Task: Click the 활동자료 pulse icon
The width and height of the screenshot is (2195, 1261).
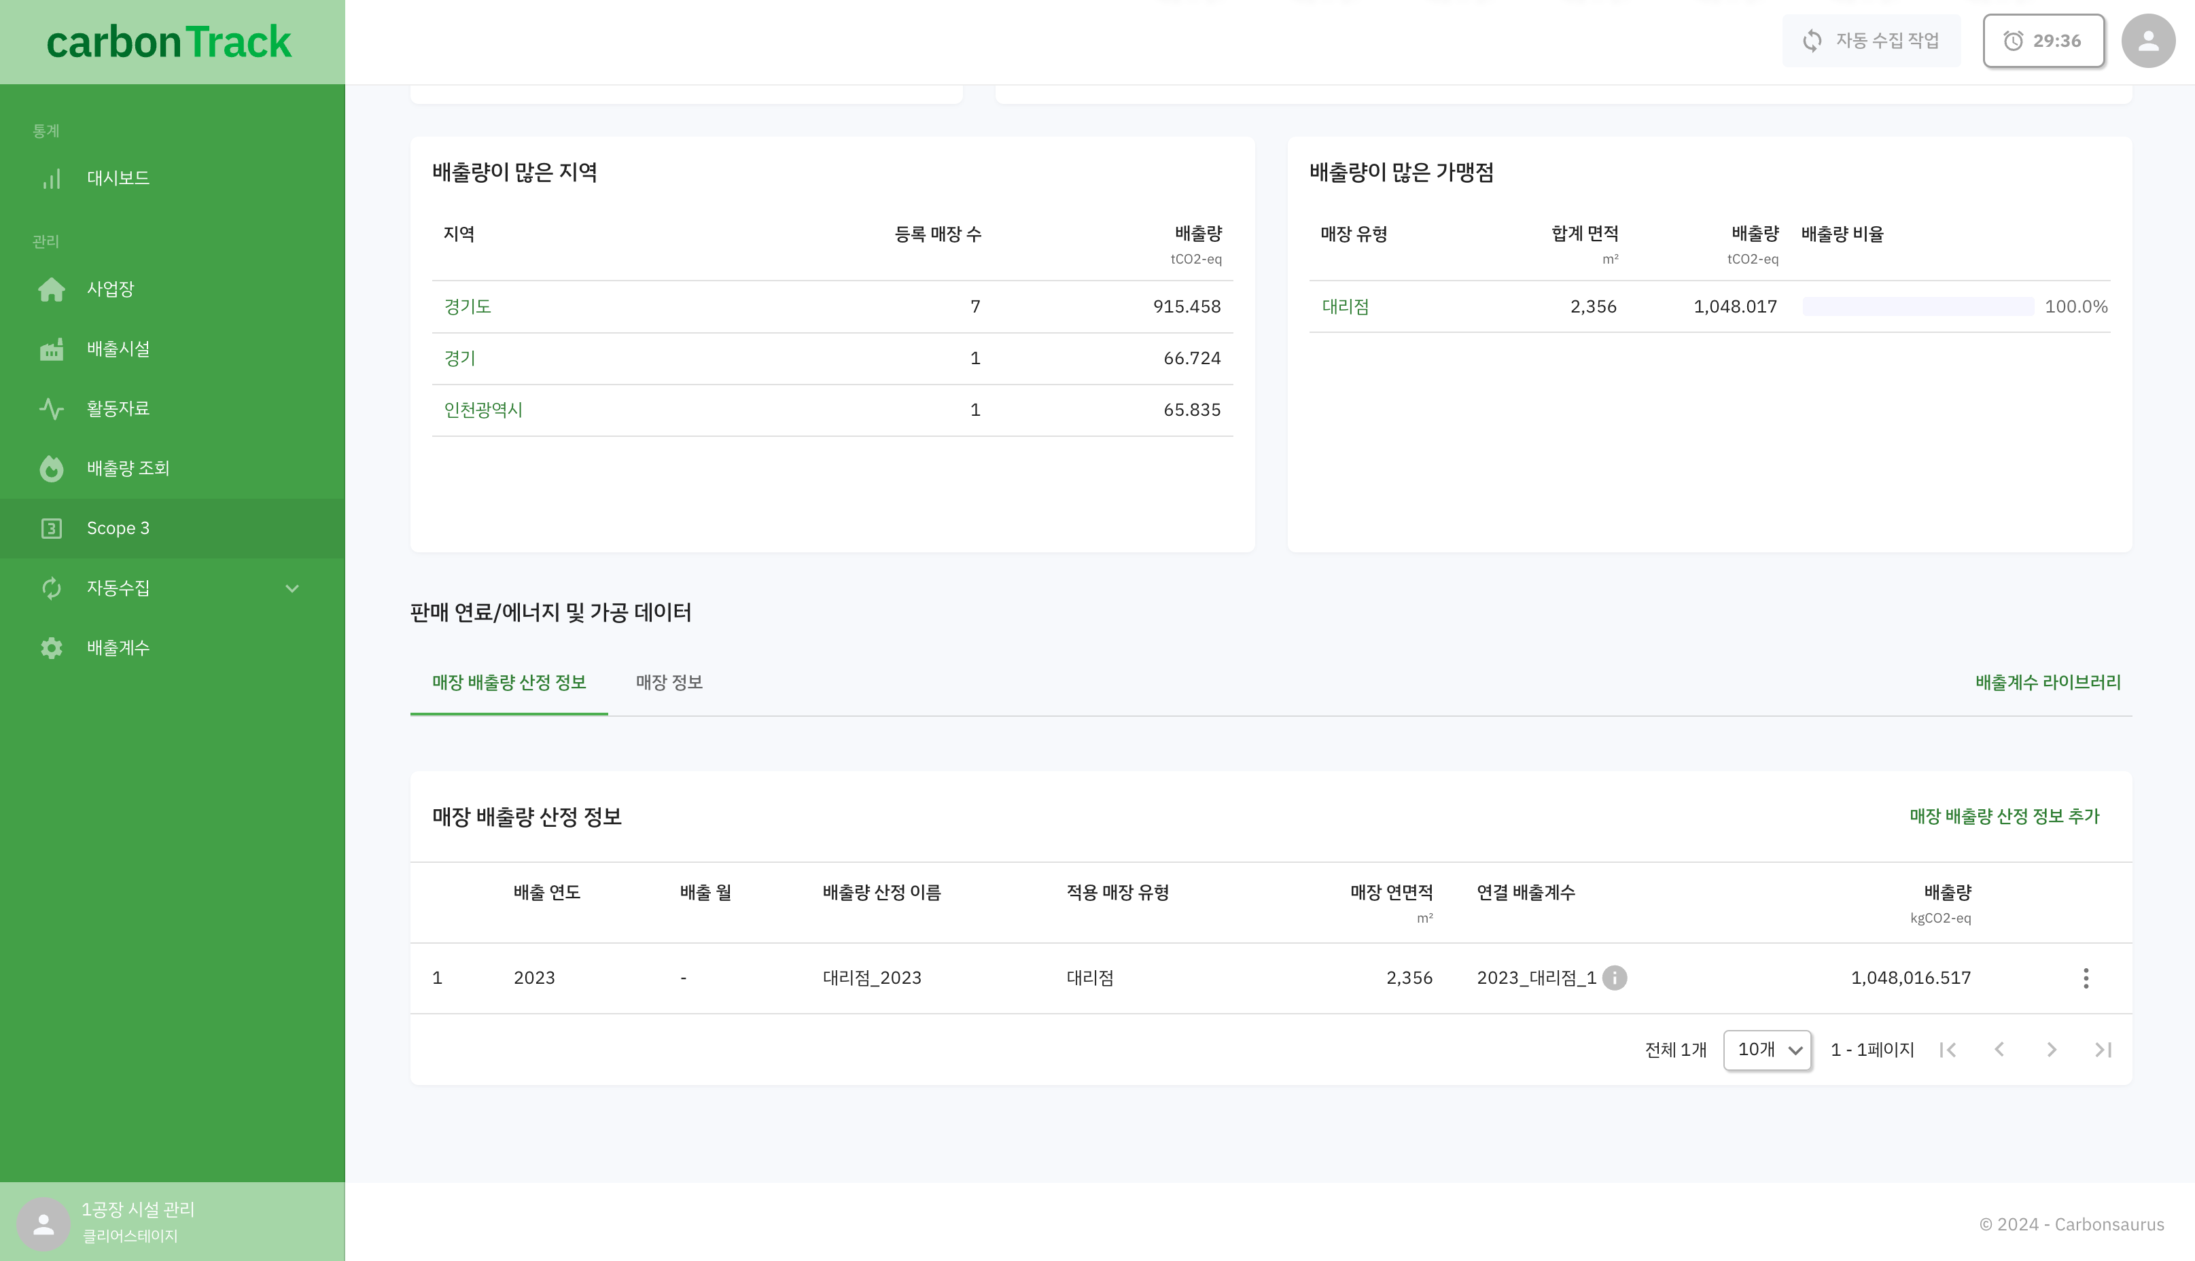Action: (x=51, y=409)
